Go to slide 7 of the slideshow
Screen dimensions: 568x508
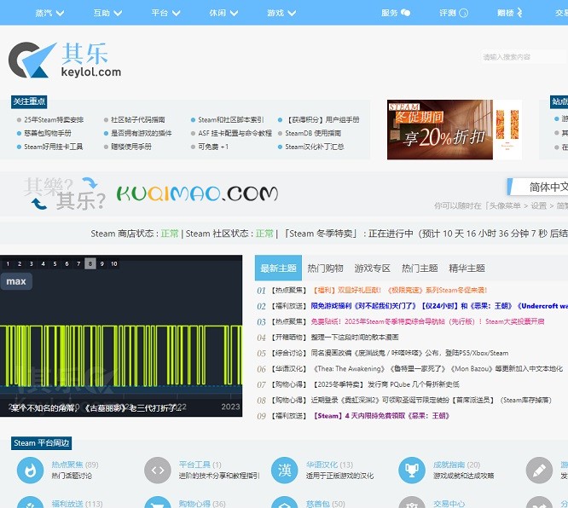pyautogui.click(x=78, y=263)
